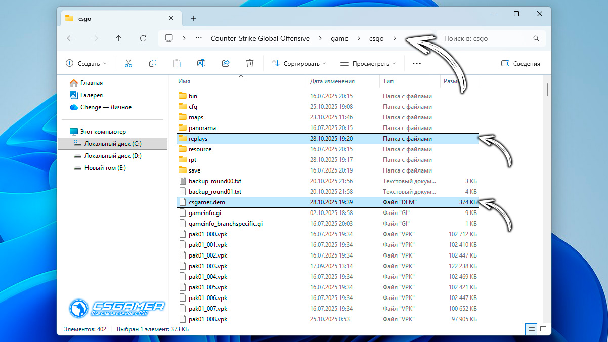
Task: Click the Delete trash icon
Action: point(249,63)
